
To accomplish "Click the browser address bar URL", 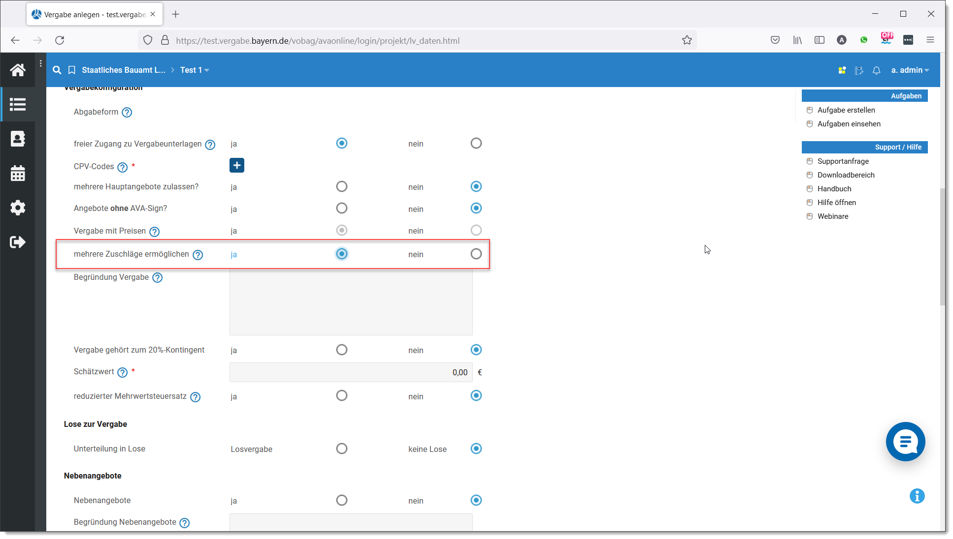I will [318, 41].
